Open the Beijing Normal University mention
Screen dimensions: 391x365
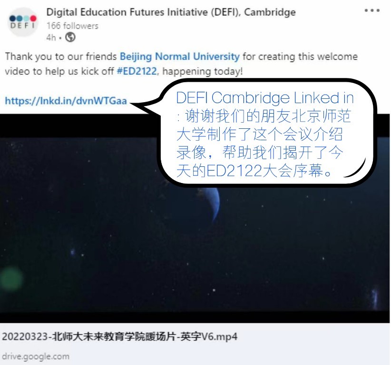179,57
